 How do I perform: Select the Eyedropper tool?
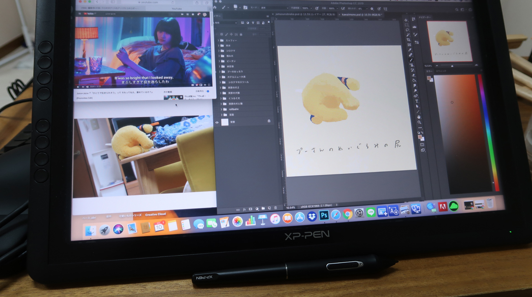coord(410,50)
